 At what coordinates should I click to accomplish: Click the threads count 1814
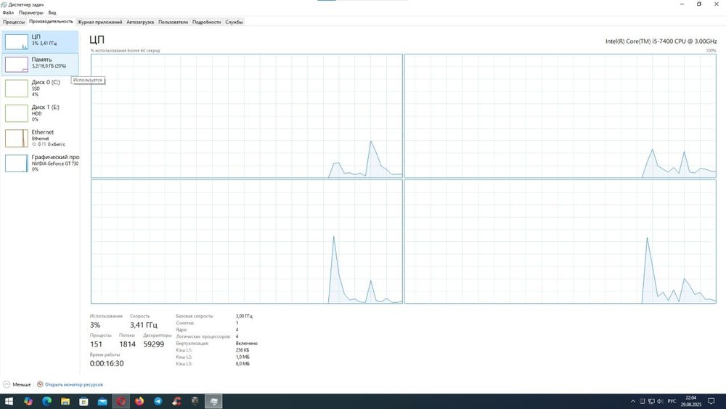click(x=127, y=344)
